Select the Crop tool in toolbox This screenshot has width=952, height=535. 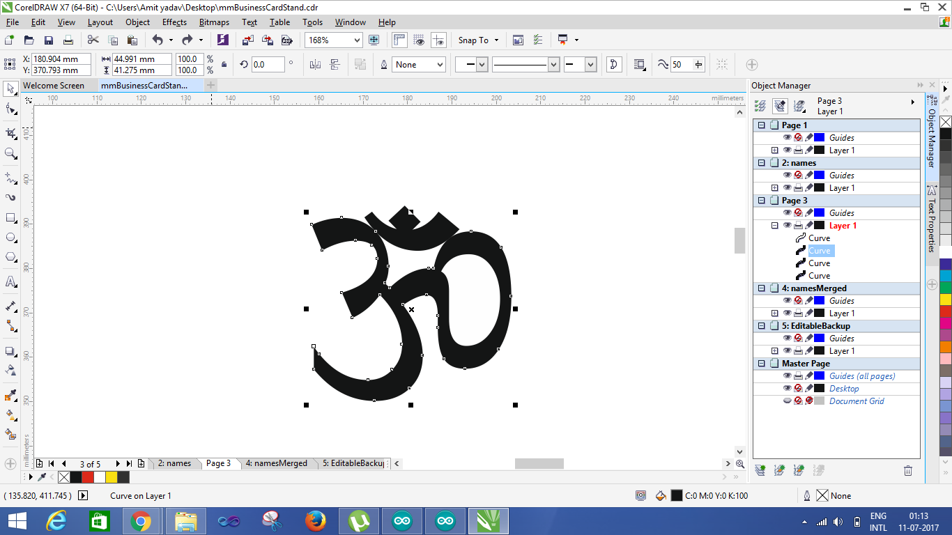click(x=10, y=133)
